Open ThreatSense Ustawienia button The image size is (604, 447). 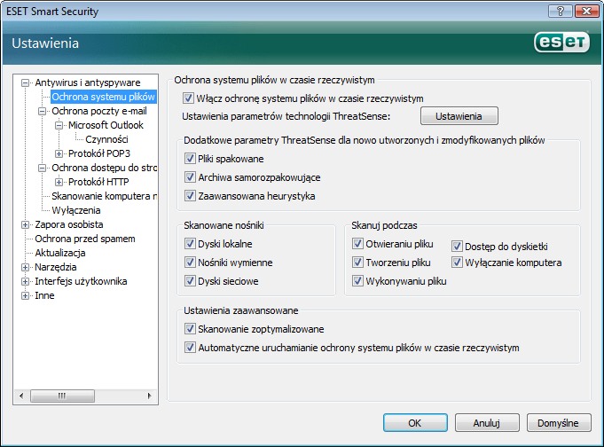459,116
